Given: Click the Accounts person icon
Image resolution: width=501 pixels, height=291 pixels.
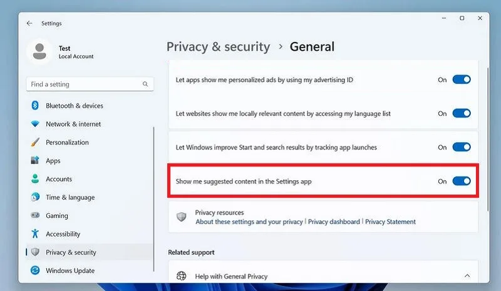Looking at the screenshot, I should 35,179.
